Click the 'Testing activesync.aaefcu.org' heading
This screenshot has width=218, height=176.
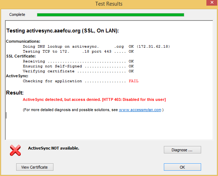[63, 31]
